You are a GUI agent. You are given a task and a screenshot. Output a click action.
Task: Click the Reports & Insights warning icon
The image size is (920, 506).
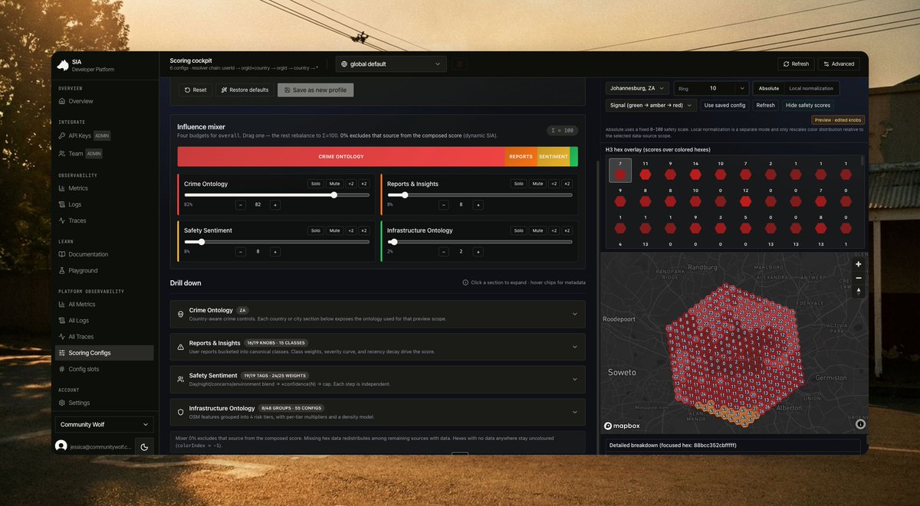point(181,347)
